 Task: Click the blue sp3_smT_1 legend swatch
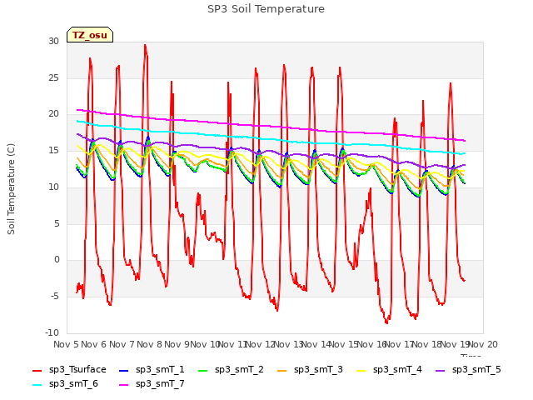(124, 370)
